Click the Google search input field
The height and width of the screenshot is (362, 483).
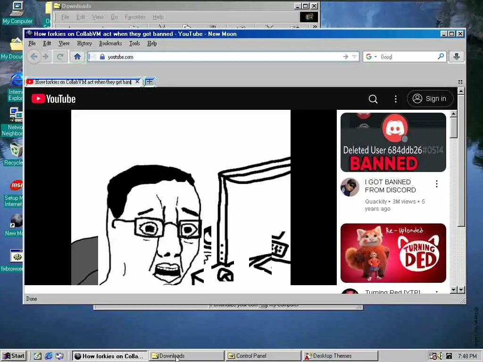click(408, 57)
